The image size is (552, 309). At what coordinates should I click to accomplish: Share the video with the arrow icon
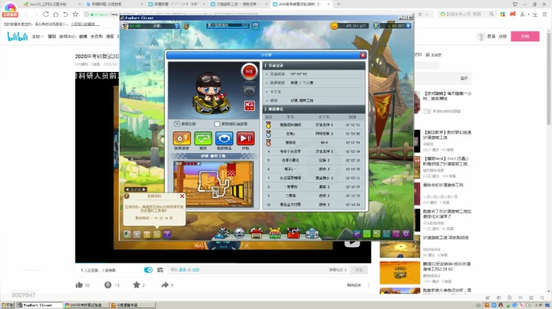click(x=165, y=285)
